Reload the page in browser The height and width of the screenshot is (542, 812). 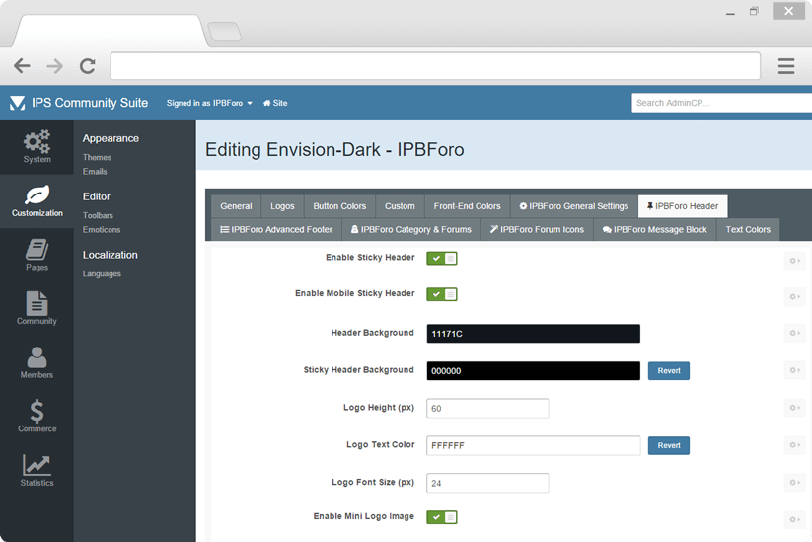[87, 66]
